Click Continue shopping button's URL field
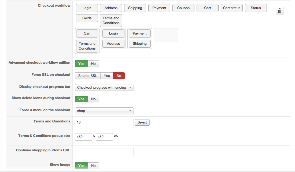 click(x=104, y=151)
